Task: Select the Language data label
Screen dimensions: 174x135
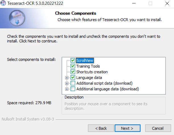Action: tap(89, 78)
